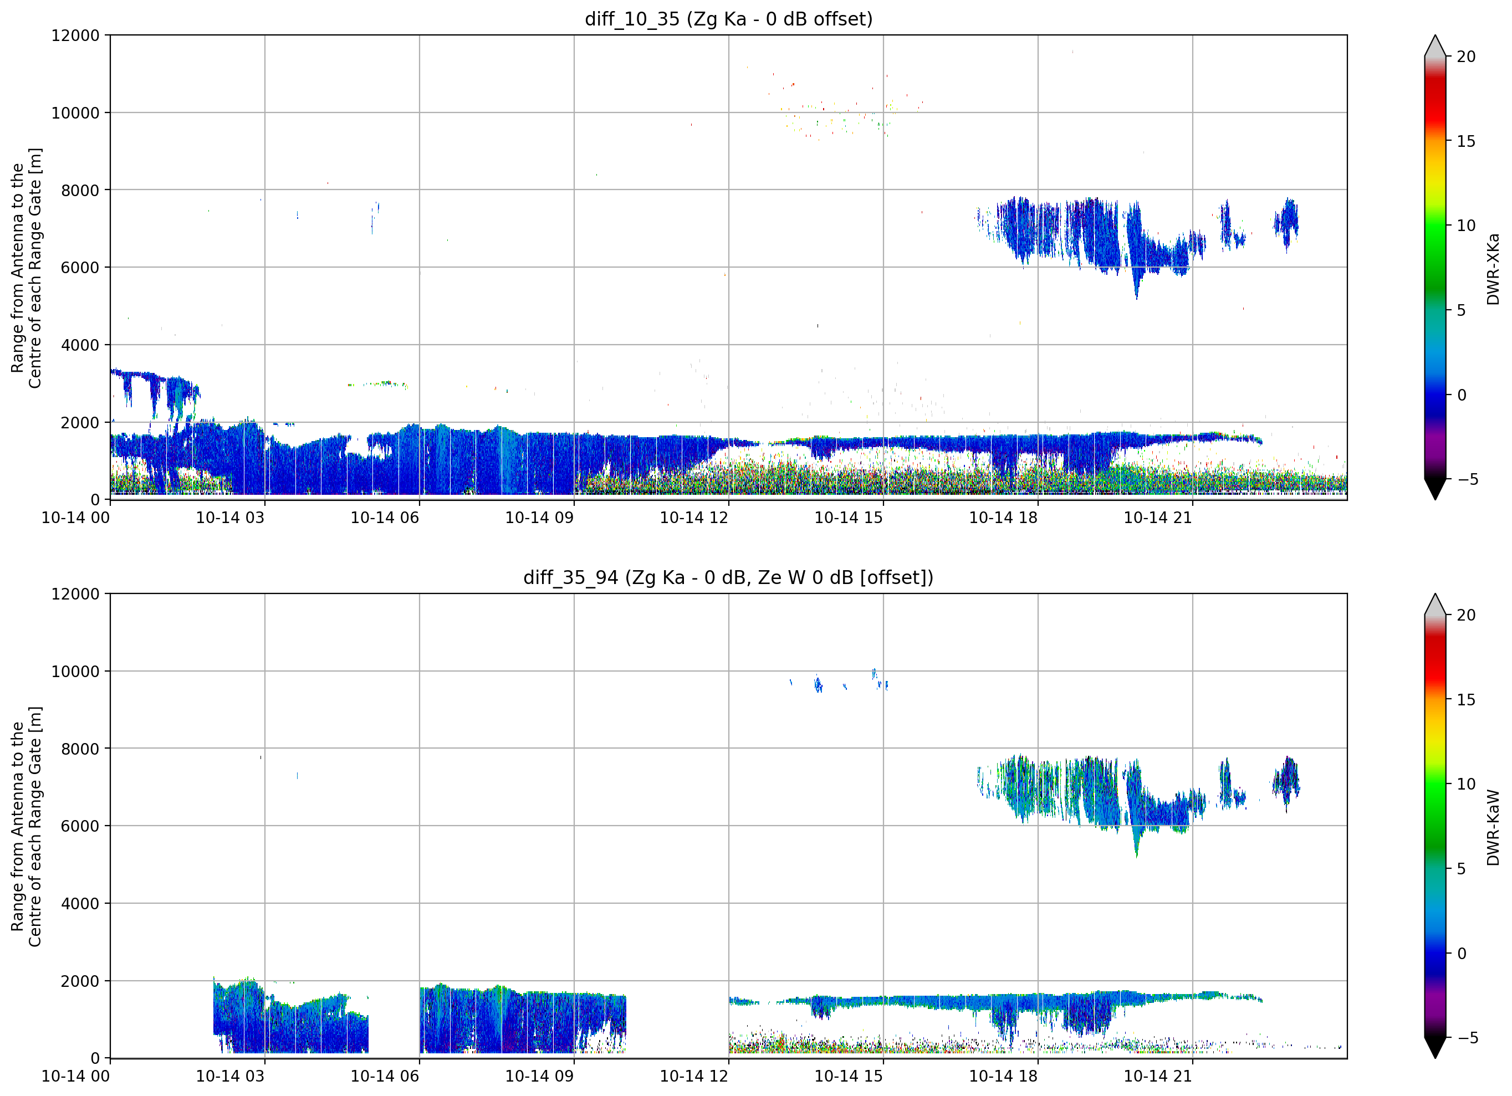Click the "0" tick on the DWR-KaW colorbar
The image size is (1512, 1096).
pos(1462,954)
